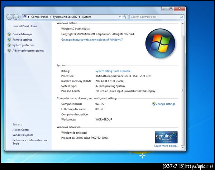Open Performance Information and Tools

(30, 142)
